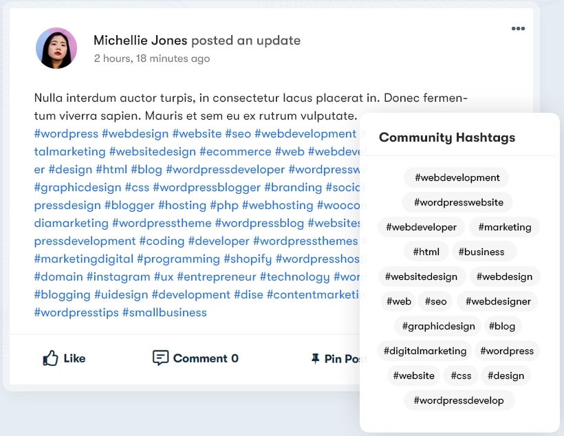Screen dimensions: 564x436
Task: Open the #business hashtag in the panel
Action: click(x=484, y=252)
